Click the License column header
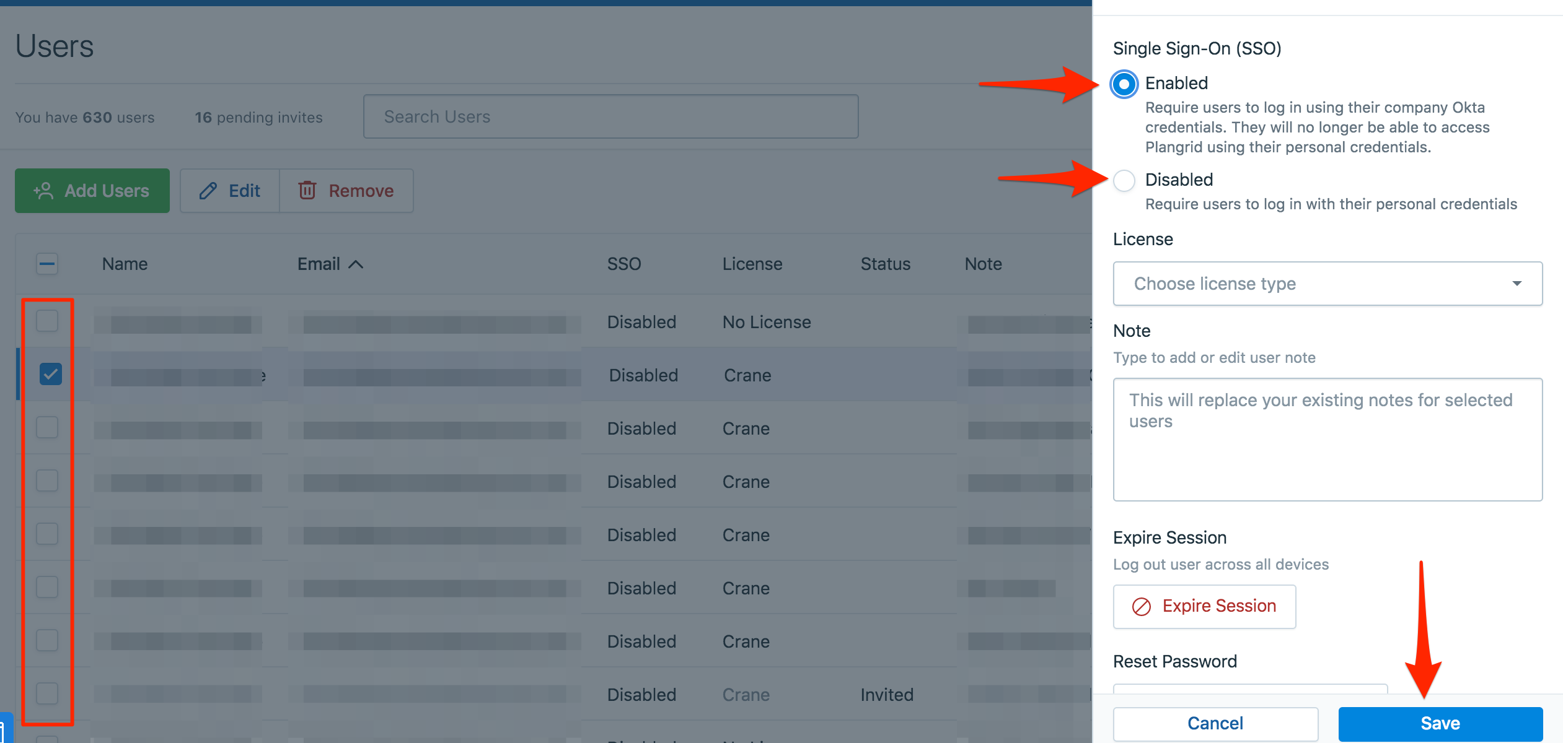Viewport: 1563px width, 743px height. (752, 264)
